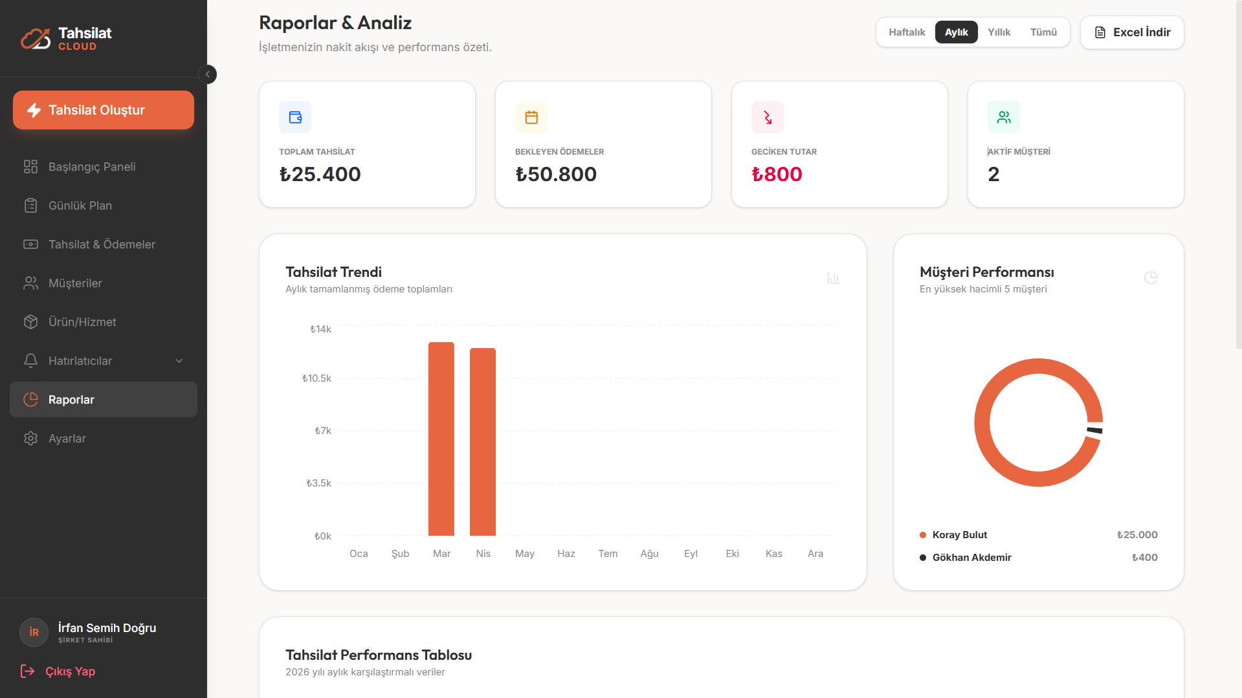The height and width of the screenshot is (698, 1242).
Task: Click the trend icon on Geciken Tutar card
Action: pos(768,117)
